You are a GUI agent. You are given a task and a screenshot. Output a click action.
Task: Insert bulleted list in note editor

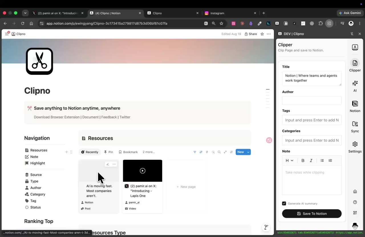(x=322, y=161)
